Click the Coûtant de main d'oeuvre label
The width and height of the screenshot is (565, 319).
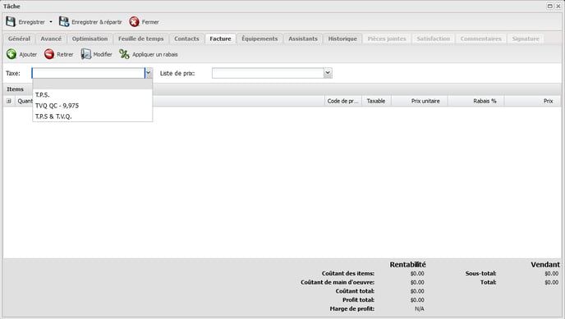tap(338, 282)
